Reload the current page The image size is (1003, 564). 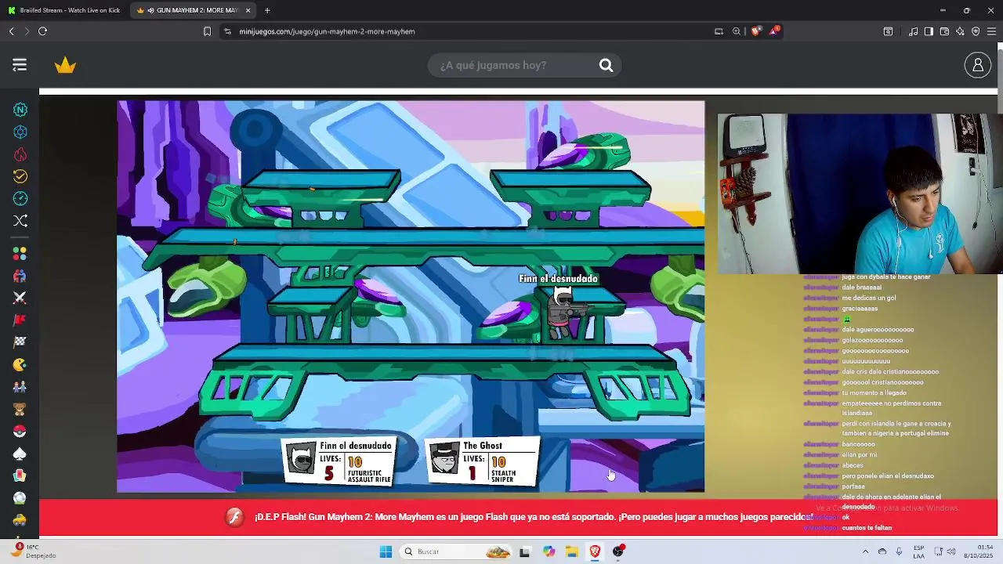(x=42, y=31)
